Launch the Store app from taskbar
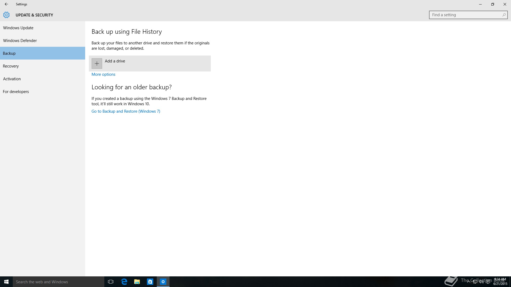 click(x=150, y=282)
